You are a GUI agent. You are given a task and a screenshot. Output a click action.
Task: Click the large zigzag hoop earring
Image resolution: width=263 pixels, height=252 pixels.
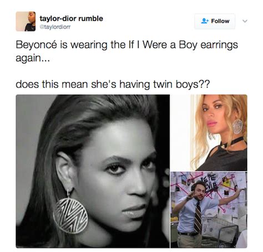pos(70,215)
